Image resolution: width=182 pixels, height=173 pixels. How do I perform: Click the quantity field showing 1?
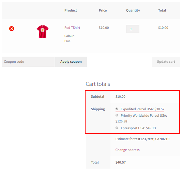tap(133, 29)
